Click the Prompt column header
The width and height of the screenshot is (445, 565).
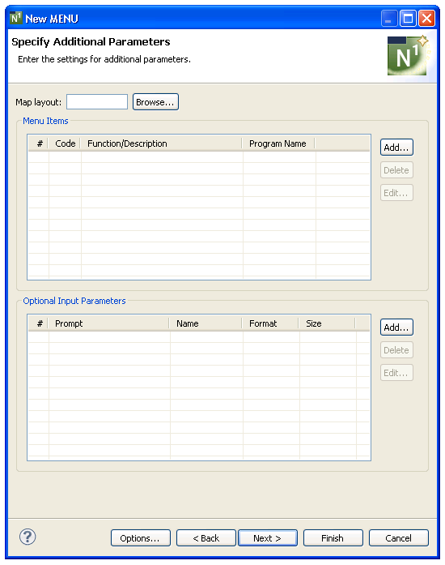click(x=109, y=323)
